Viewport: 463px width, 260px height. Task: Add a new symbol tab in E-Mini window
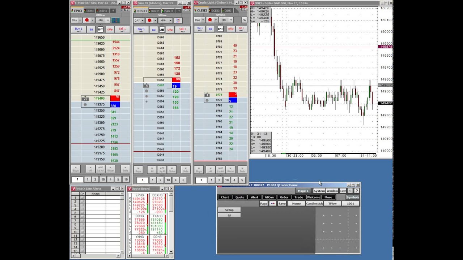click(113, 11)
